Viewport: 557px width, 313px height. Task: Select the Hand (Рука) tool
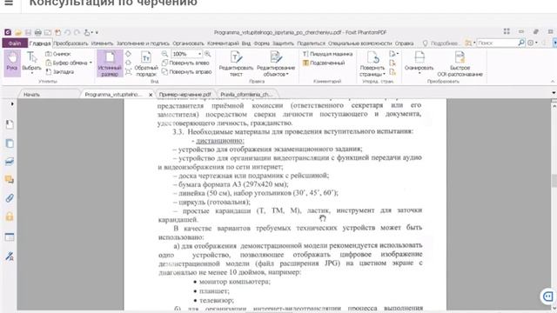12,63
